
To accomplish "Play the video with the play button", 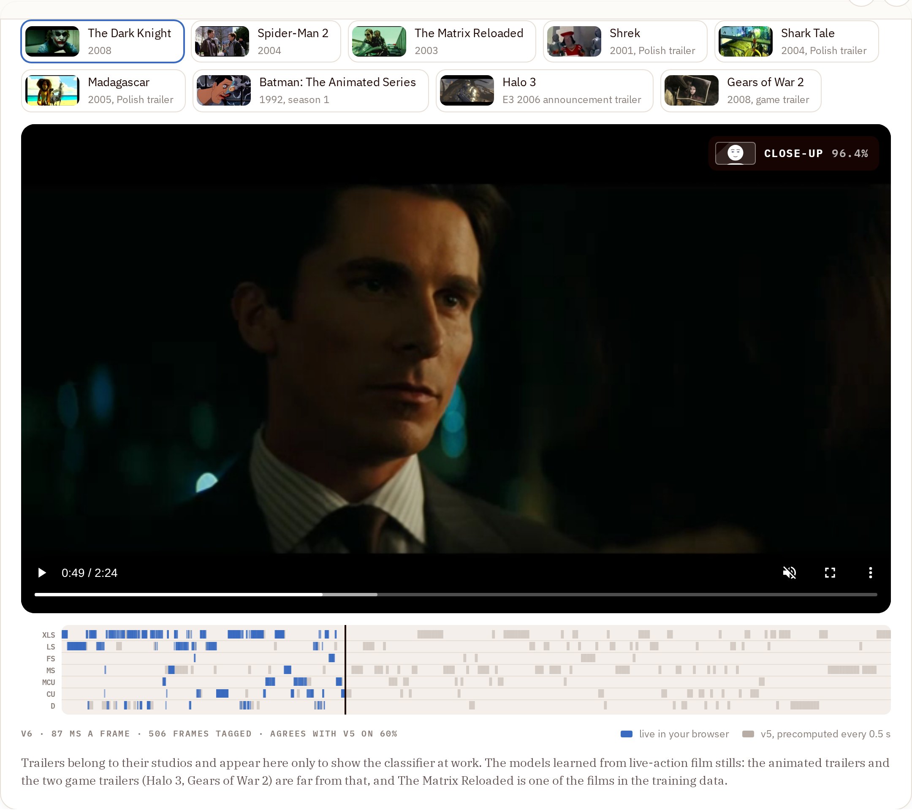I will tap(41, 573).
